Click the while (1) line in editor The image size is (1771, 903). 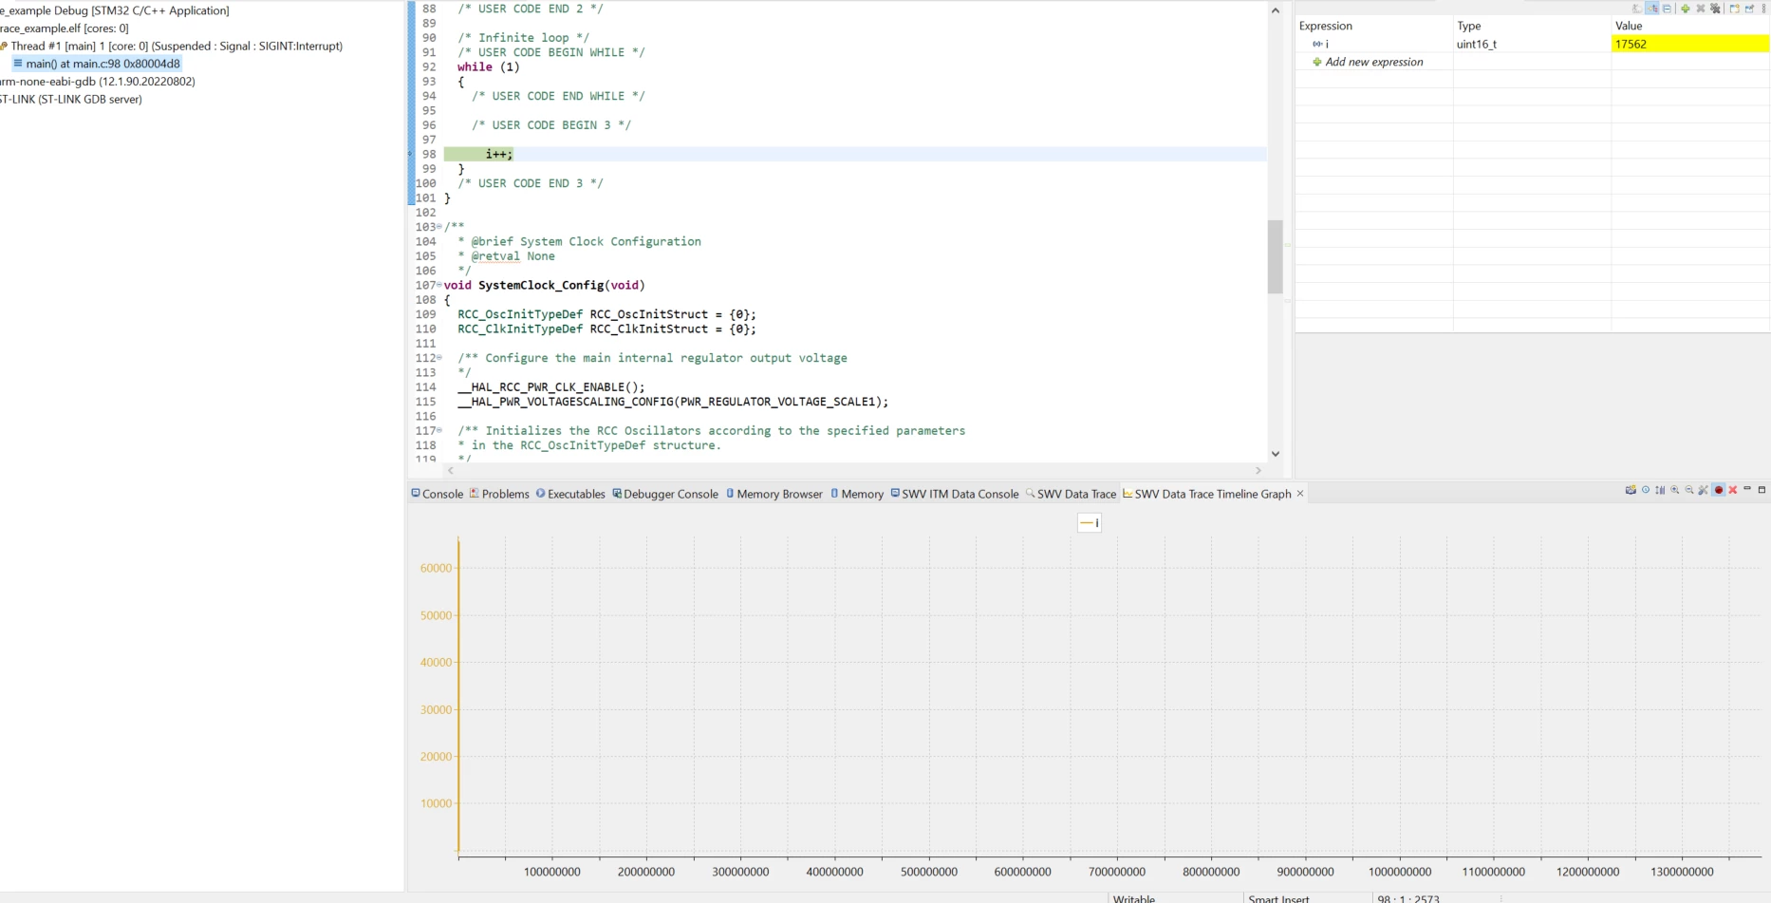(488, 67)
